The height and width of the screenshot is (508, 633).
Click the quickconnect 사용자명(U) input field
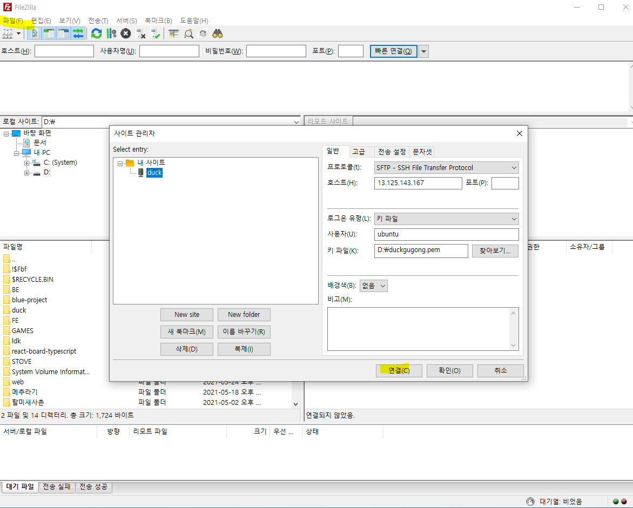pyautogui.click(x=169, y=51)
